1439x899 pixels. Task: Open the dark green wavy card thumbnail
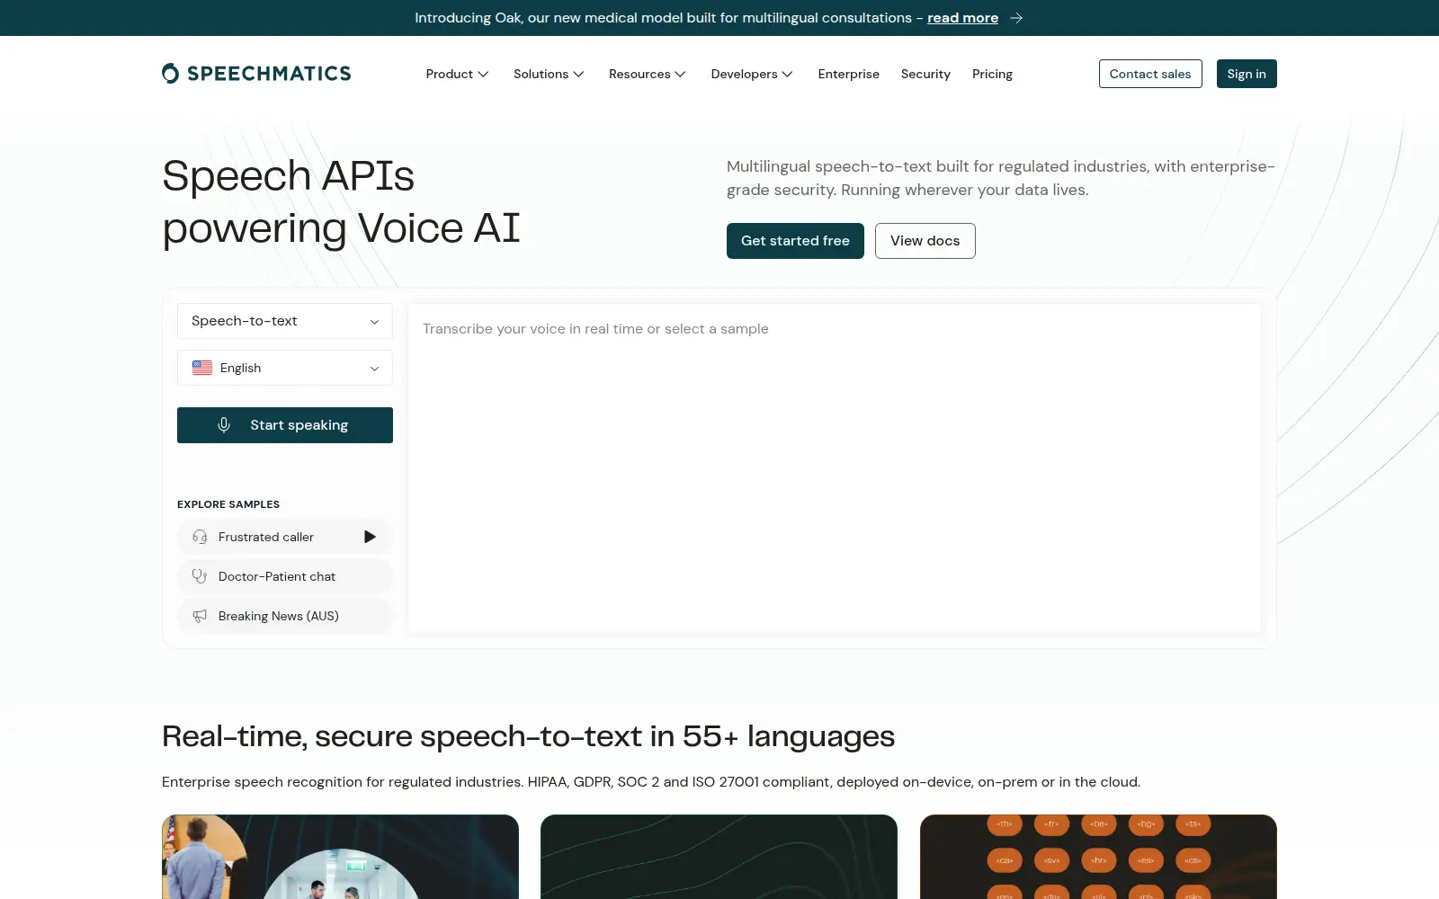click(719, 857)
